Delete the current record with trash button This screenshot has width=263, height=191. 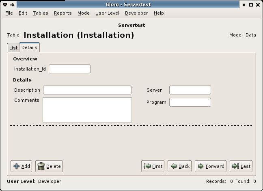point(49,166)
